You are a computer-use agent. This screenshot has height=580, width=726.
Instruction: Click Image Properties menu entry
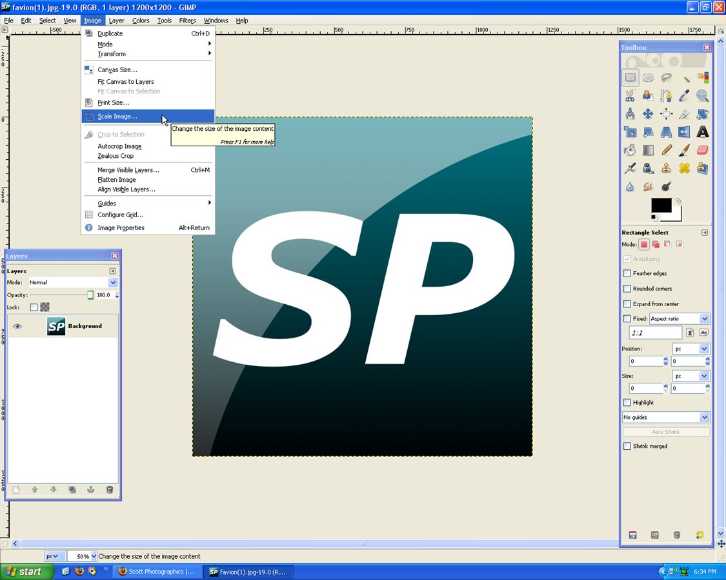coord(148,227)
